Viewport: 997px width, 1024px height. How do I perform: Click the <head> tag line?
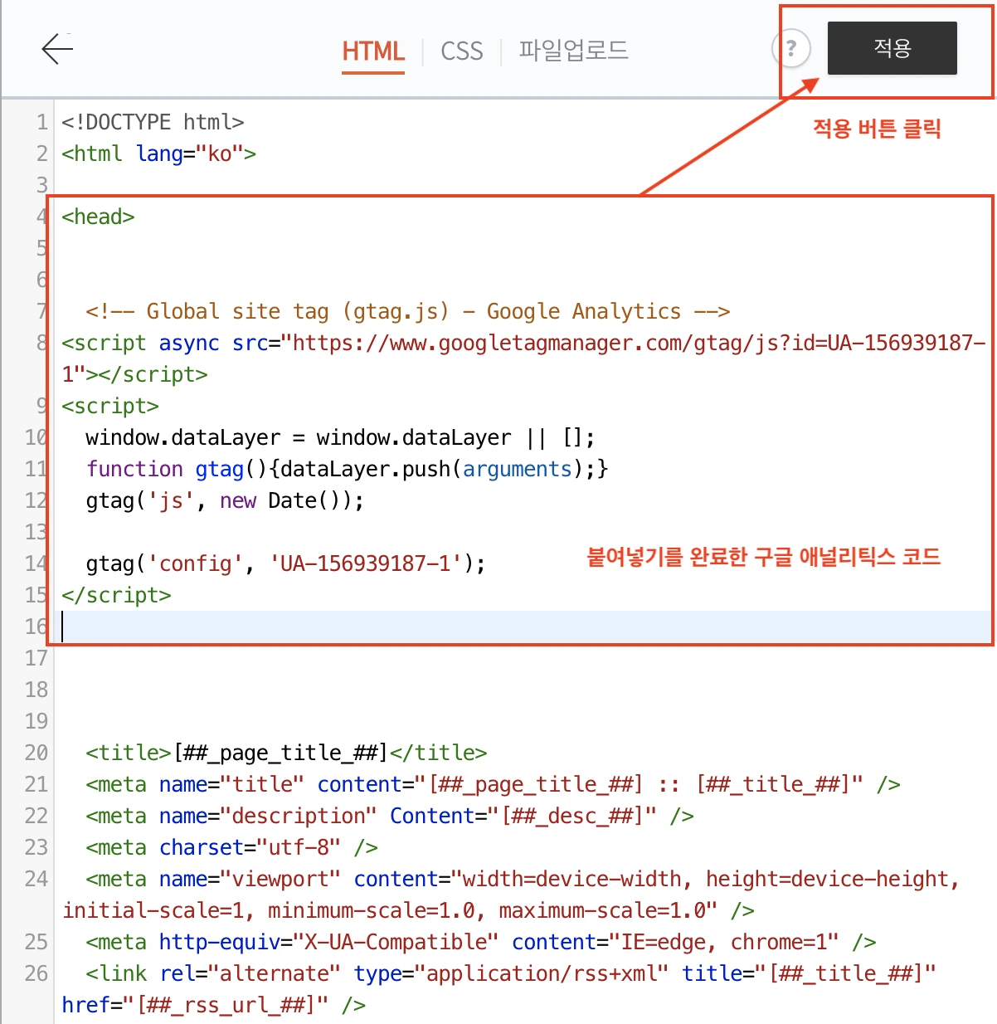(x=98, y=217)
